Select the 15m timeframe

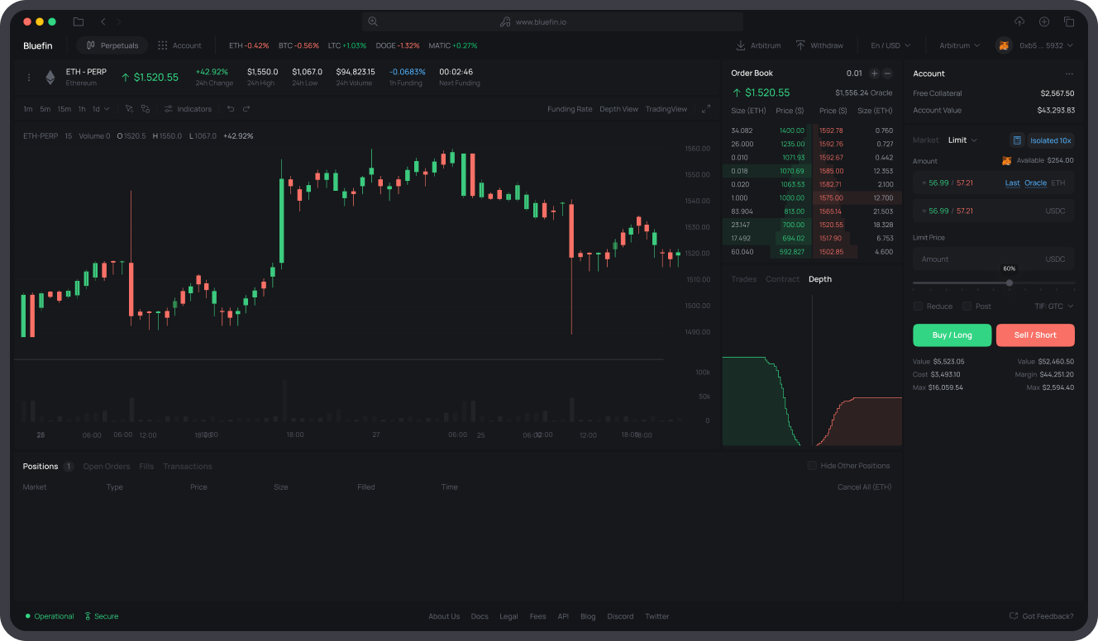64,109
